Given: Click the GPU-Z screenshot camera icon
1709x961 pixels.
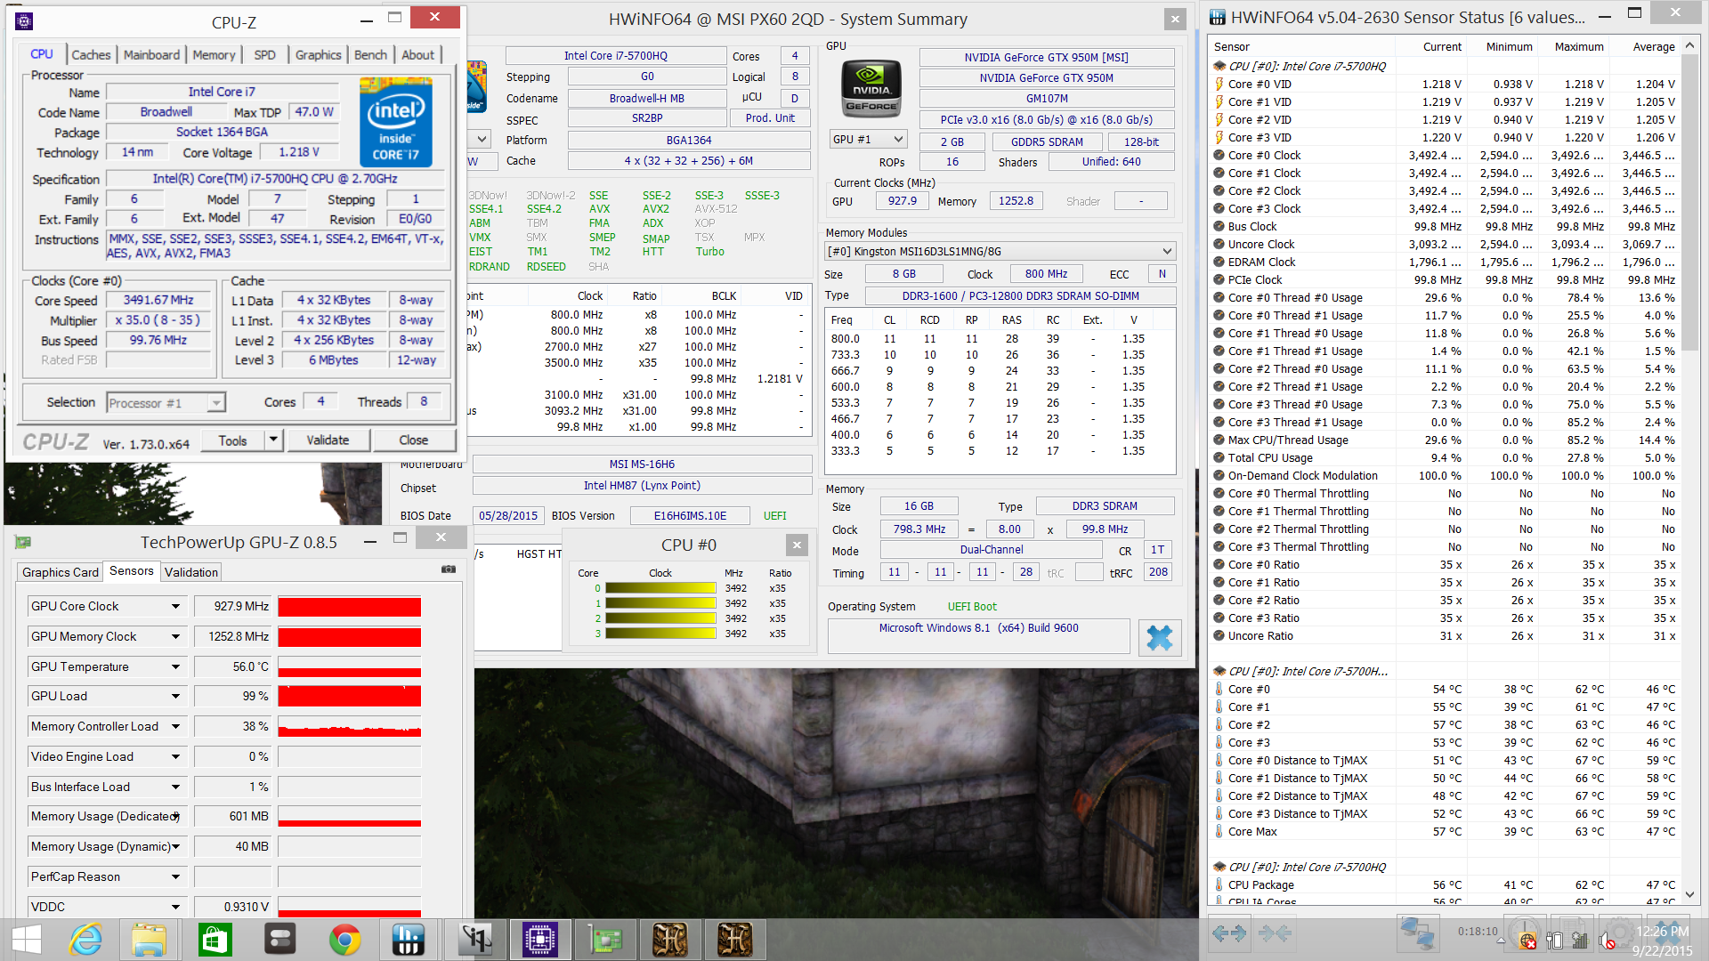Looking at the screenshot, I should [x=449, y=569].
